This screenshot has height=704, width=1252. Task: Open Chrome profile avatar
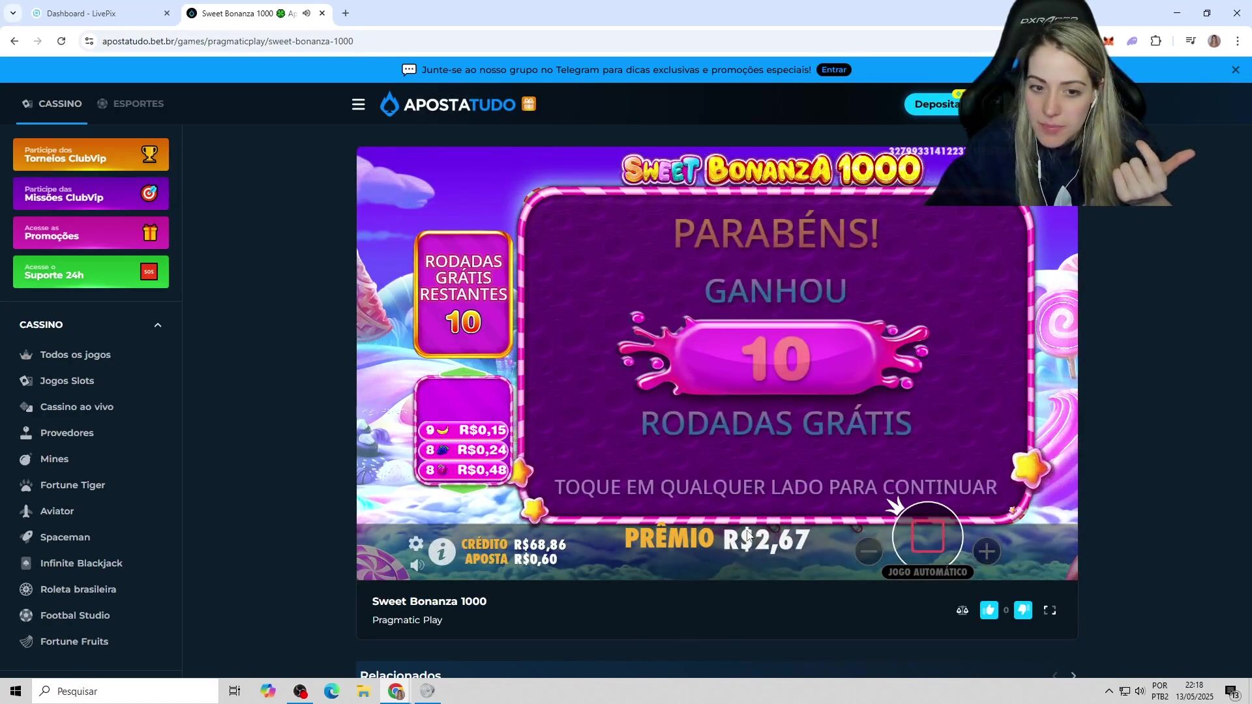[x=1214, y=41]
